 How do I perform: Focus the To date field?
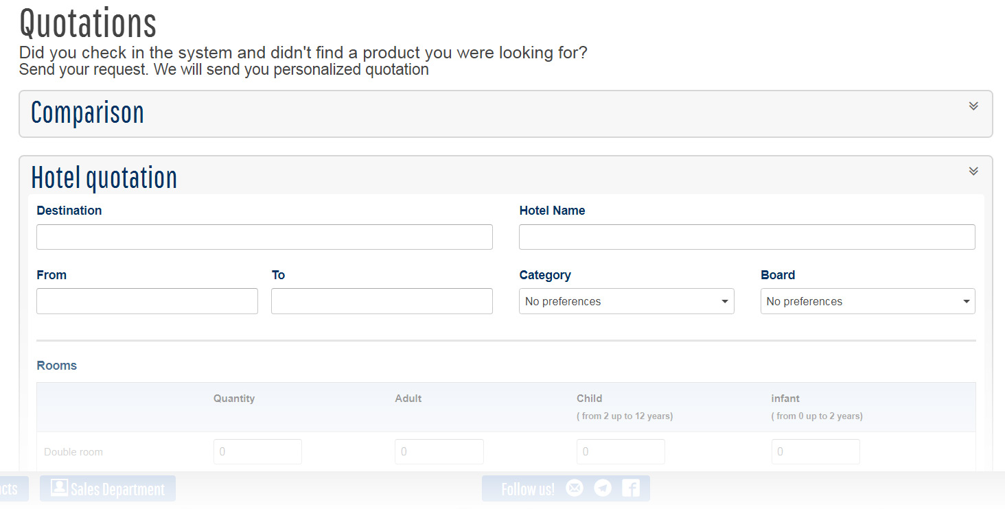382,301
